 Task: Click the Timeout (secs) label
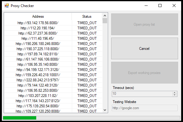(x=123, y=88)
